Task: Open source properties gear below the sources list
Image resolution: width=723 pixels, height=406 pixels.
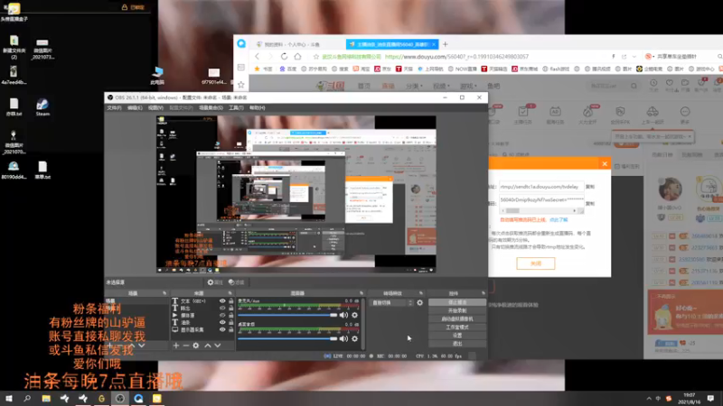Action: [196, 346]
